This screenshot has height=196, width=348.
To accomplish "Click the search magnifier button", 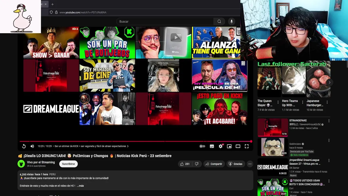I will pyautogui.click(x=219, y=22).
